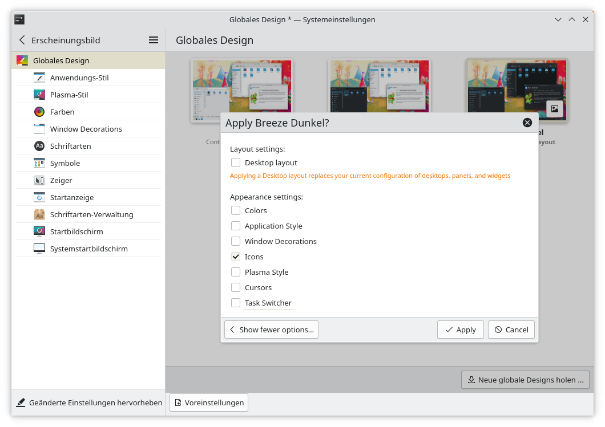Click preview image icon on dark theme thumbnail

[x=554, y=109]
